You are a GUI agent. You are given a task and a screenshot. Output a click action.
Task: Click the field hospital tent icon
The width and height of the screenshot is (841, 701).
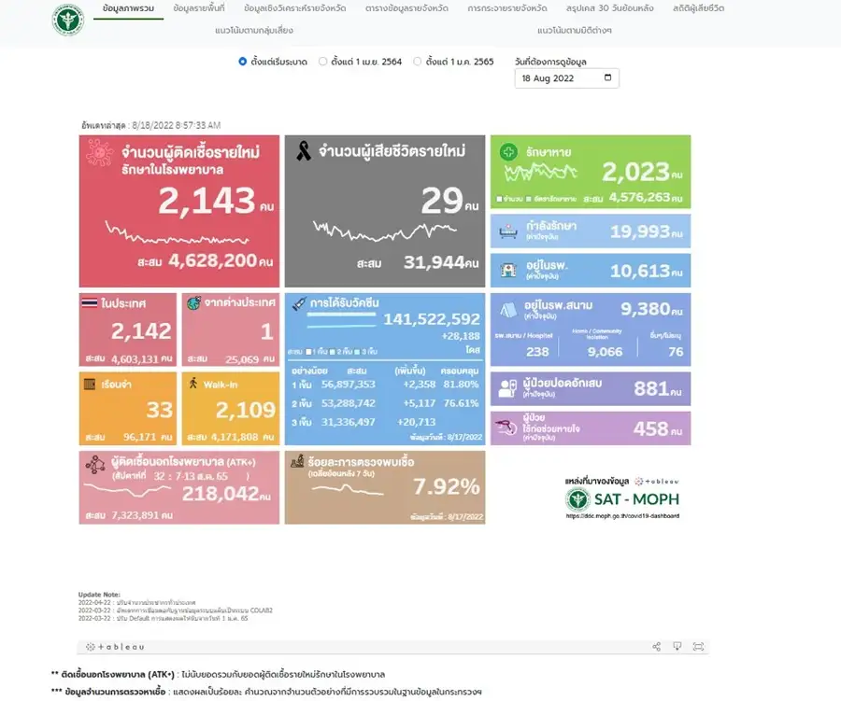pos(508,311)
